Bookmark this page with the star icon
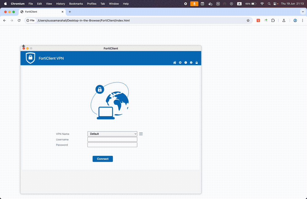This screenshot has width=307, height=199. pos(248,21)
